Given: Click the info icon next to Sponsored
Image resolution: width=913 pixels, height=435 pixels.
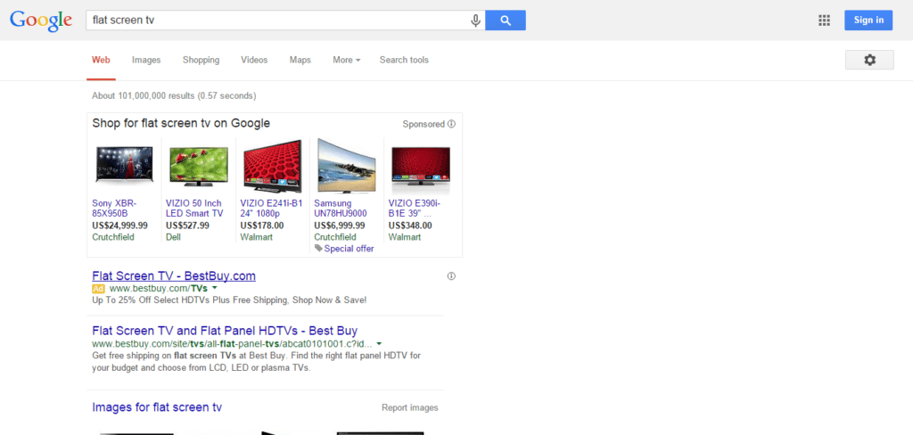Looking at the screenshot, I should 451,124.
